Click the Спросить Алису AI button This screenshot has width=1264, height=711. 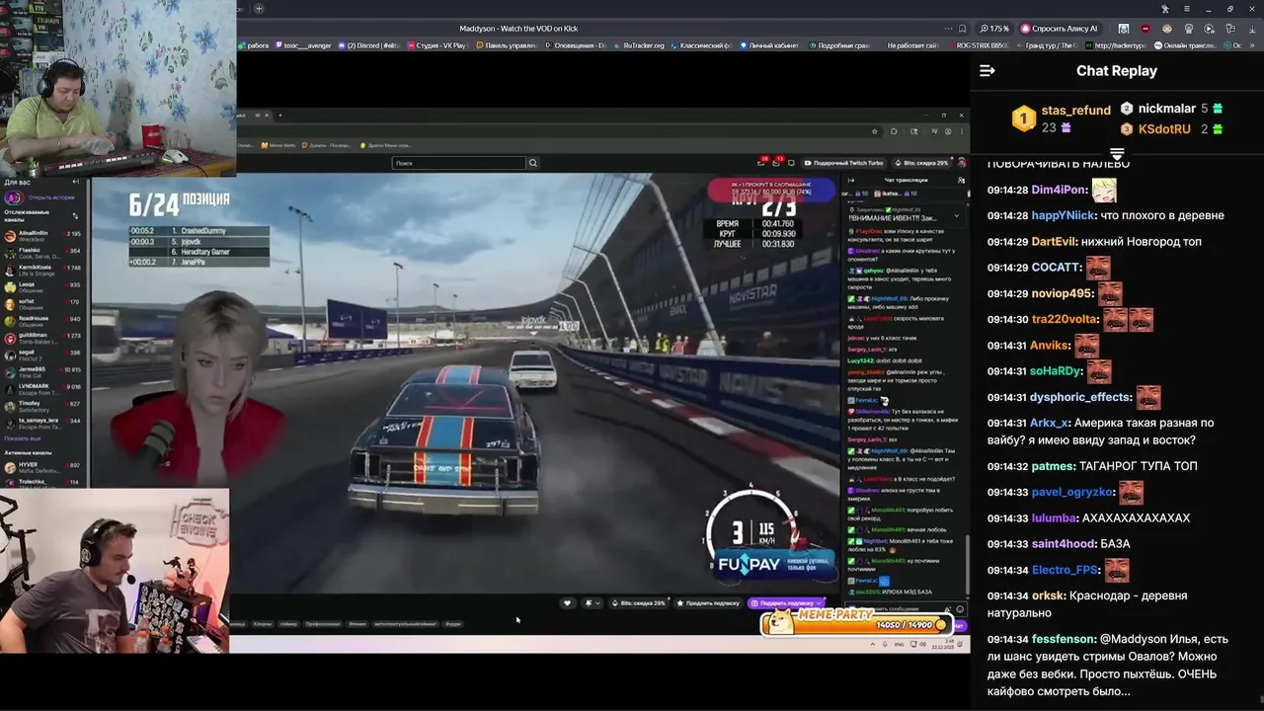(x=1060, y=29)
